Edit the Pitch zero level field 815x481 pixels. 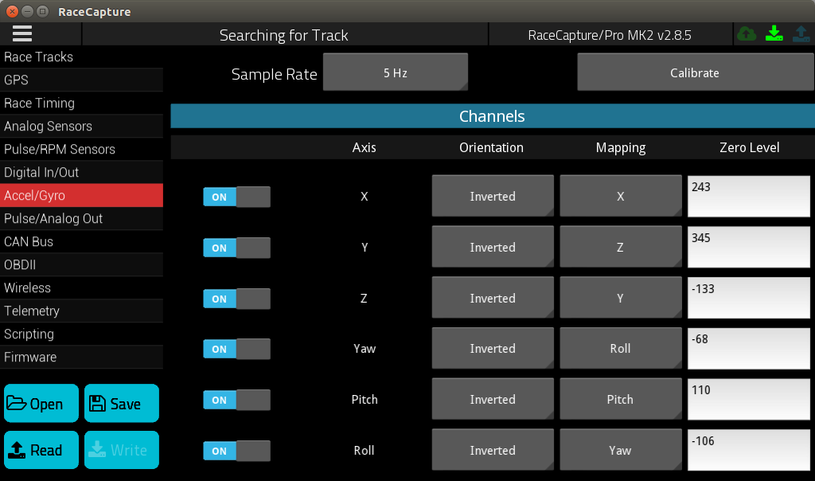pyautogui.click(x=748, y=399)
